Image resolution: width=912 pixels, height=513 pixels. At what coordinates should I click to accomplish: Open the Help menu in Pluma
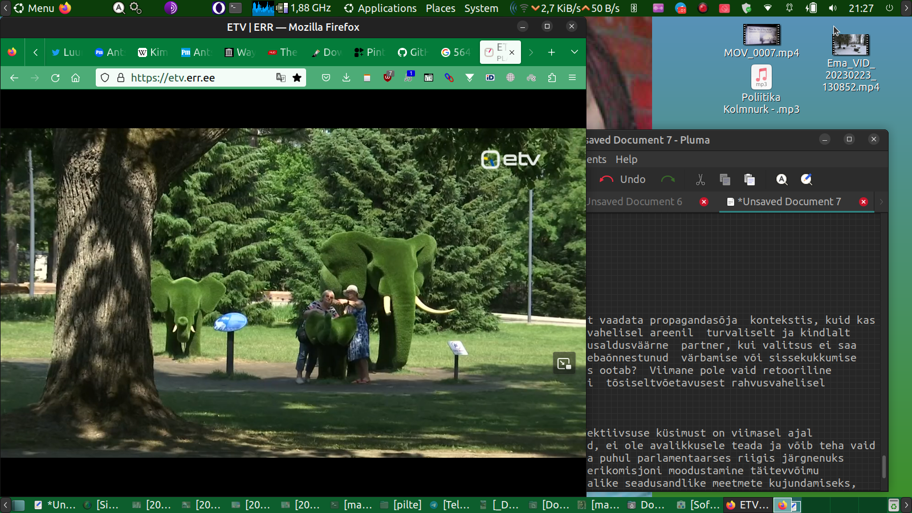click(626, 160)
